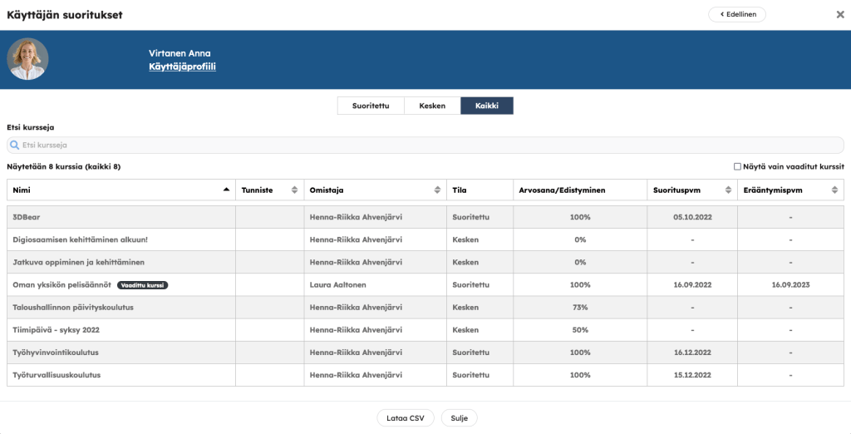Click sort arrows in Arvosana/Edistyminen header
This screenshot has width=851, height=434.
pos(637,190)
